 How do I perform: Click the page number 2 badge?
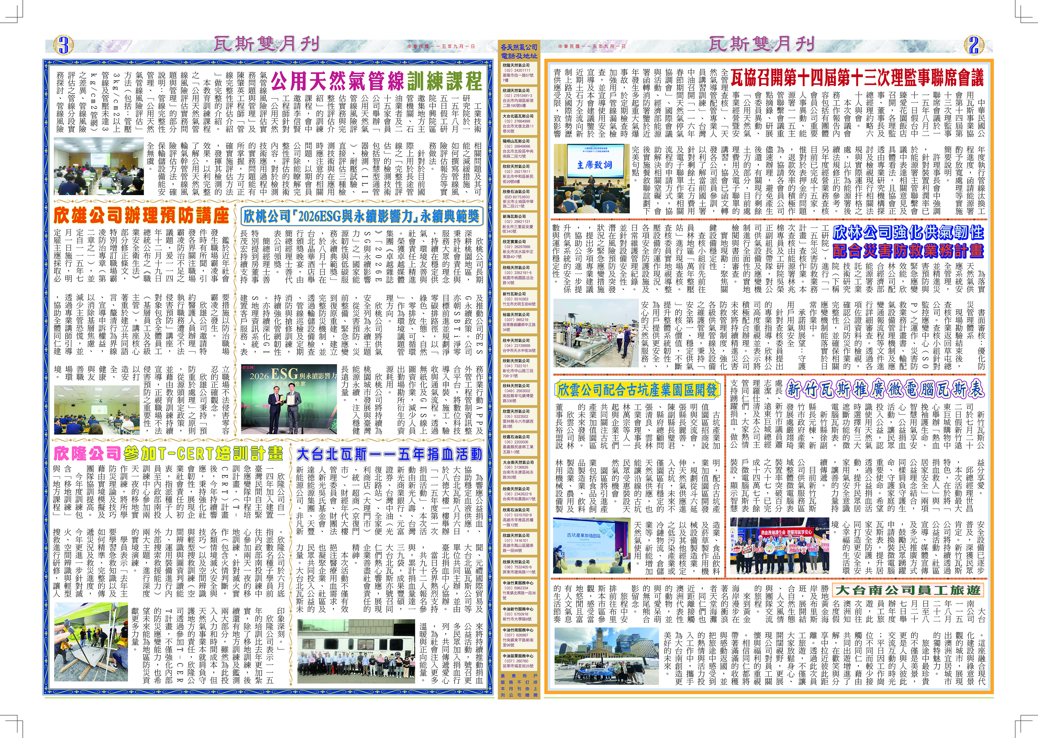click(973, 45)
